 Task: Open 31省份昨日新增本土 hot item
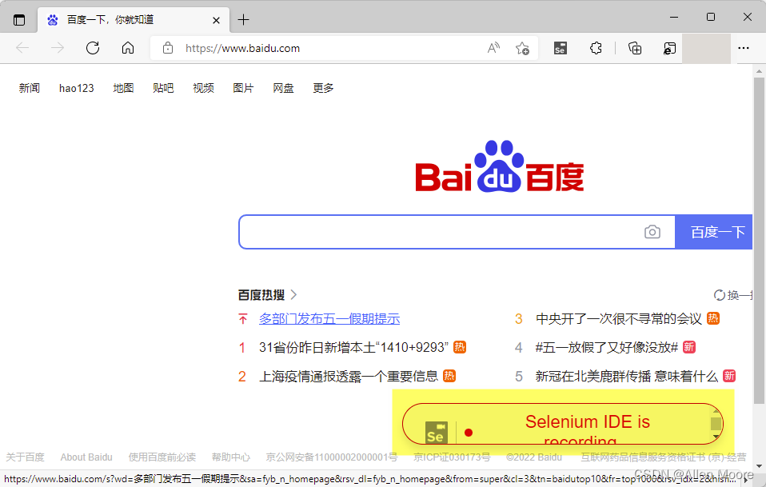point(353,347)
